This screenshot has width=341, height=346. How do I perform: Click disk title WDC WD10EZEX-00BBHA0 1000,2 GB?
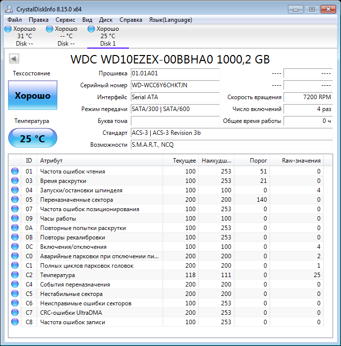click(x=170, y=59)
